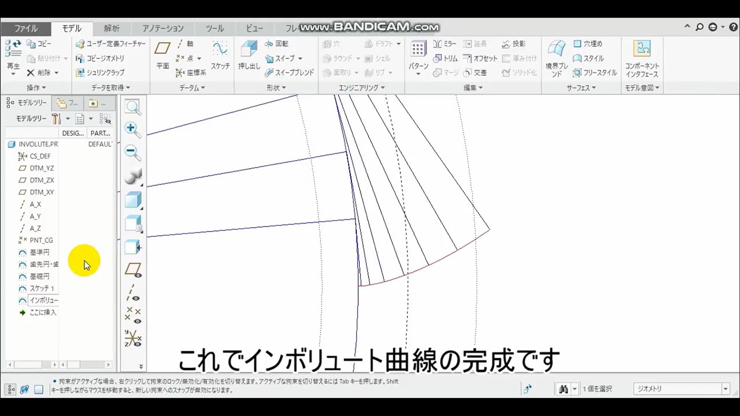Create a Coordinate System (座標系)
The height and width of the screenshot is (416, 740).
191,73
